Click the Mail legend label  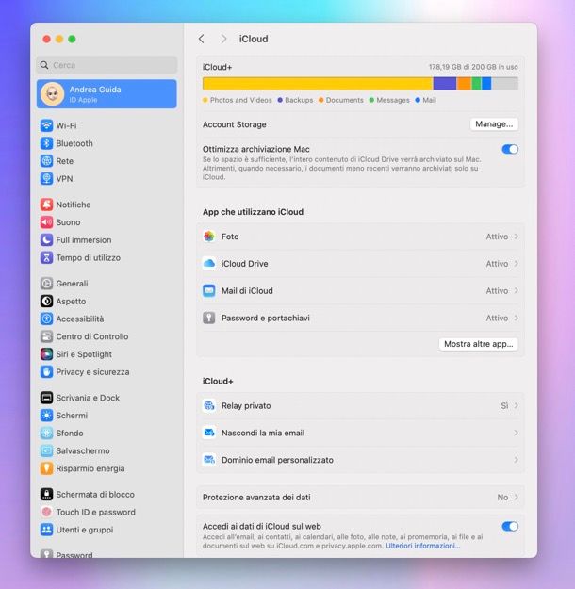pos(429,100)
